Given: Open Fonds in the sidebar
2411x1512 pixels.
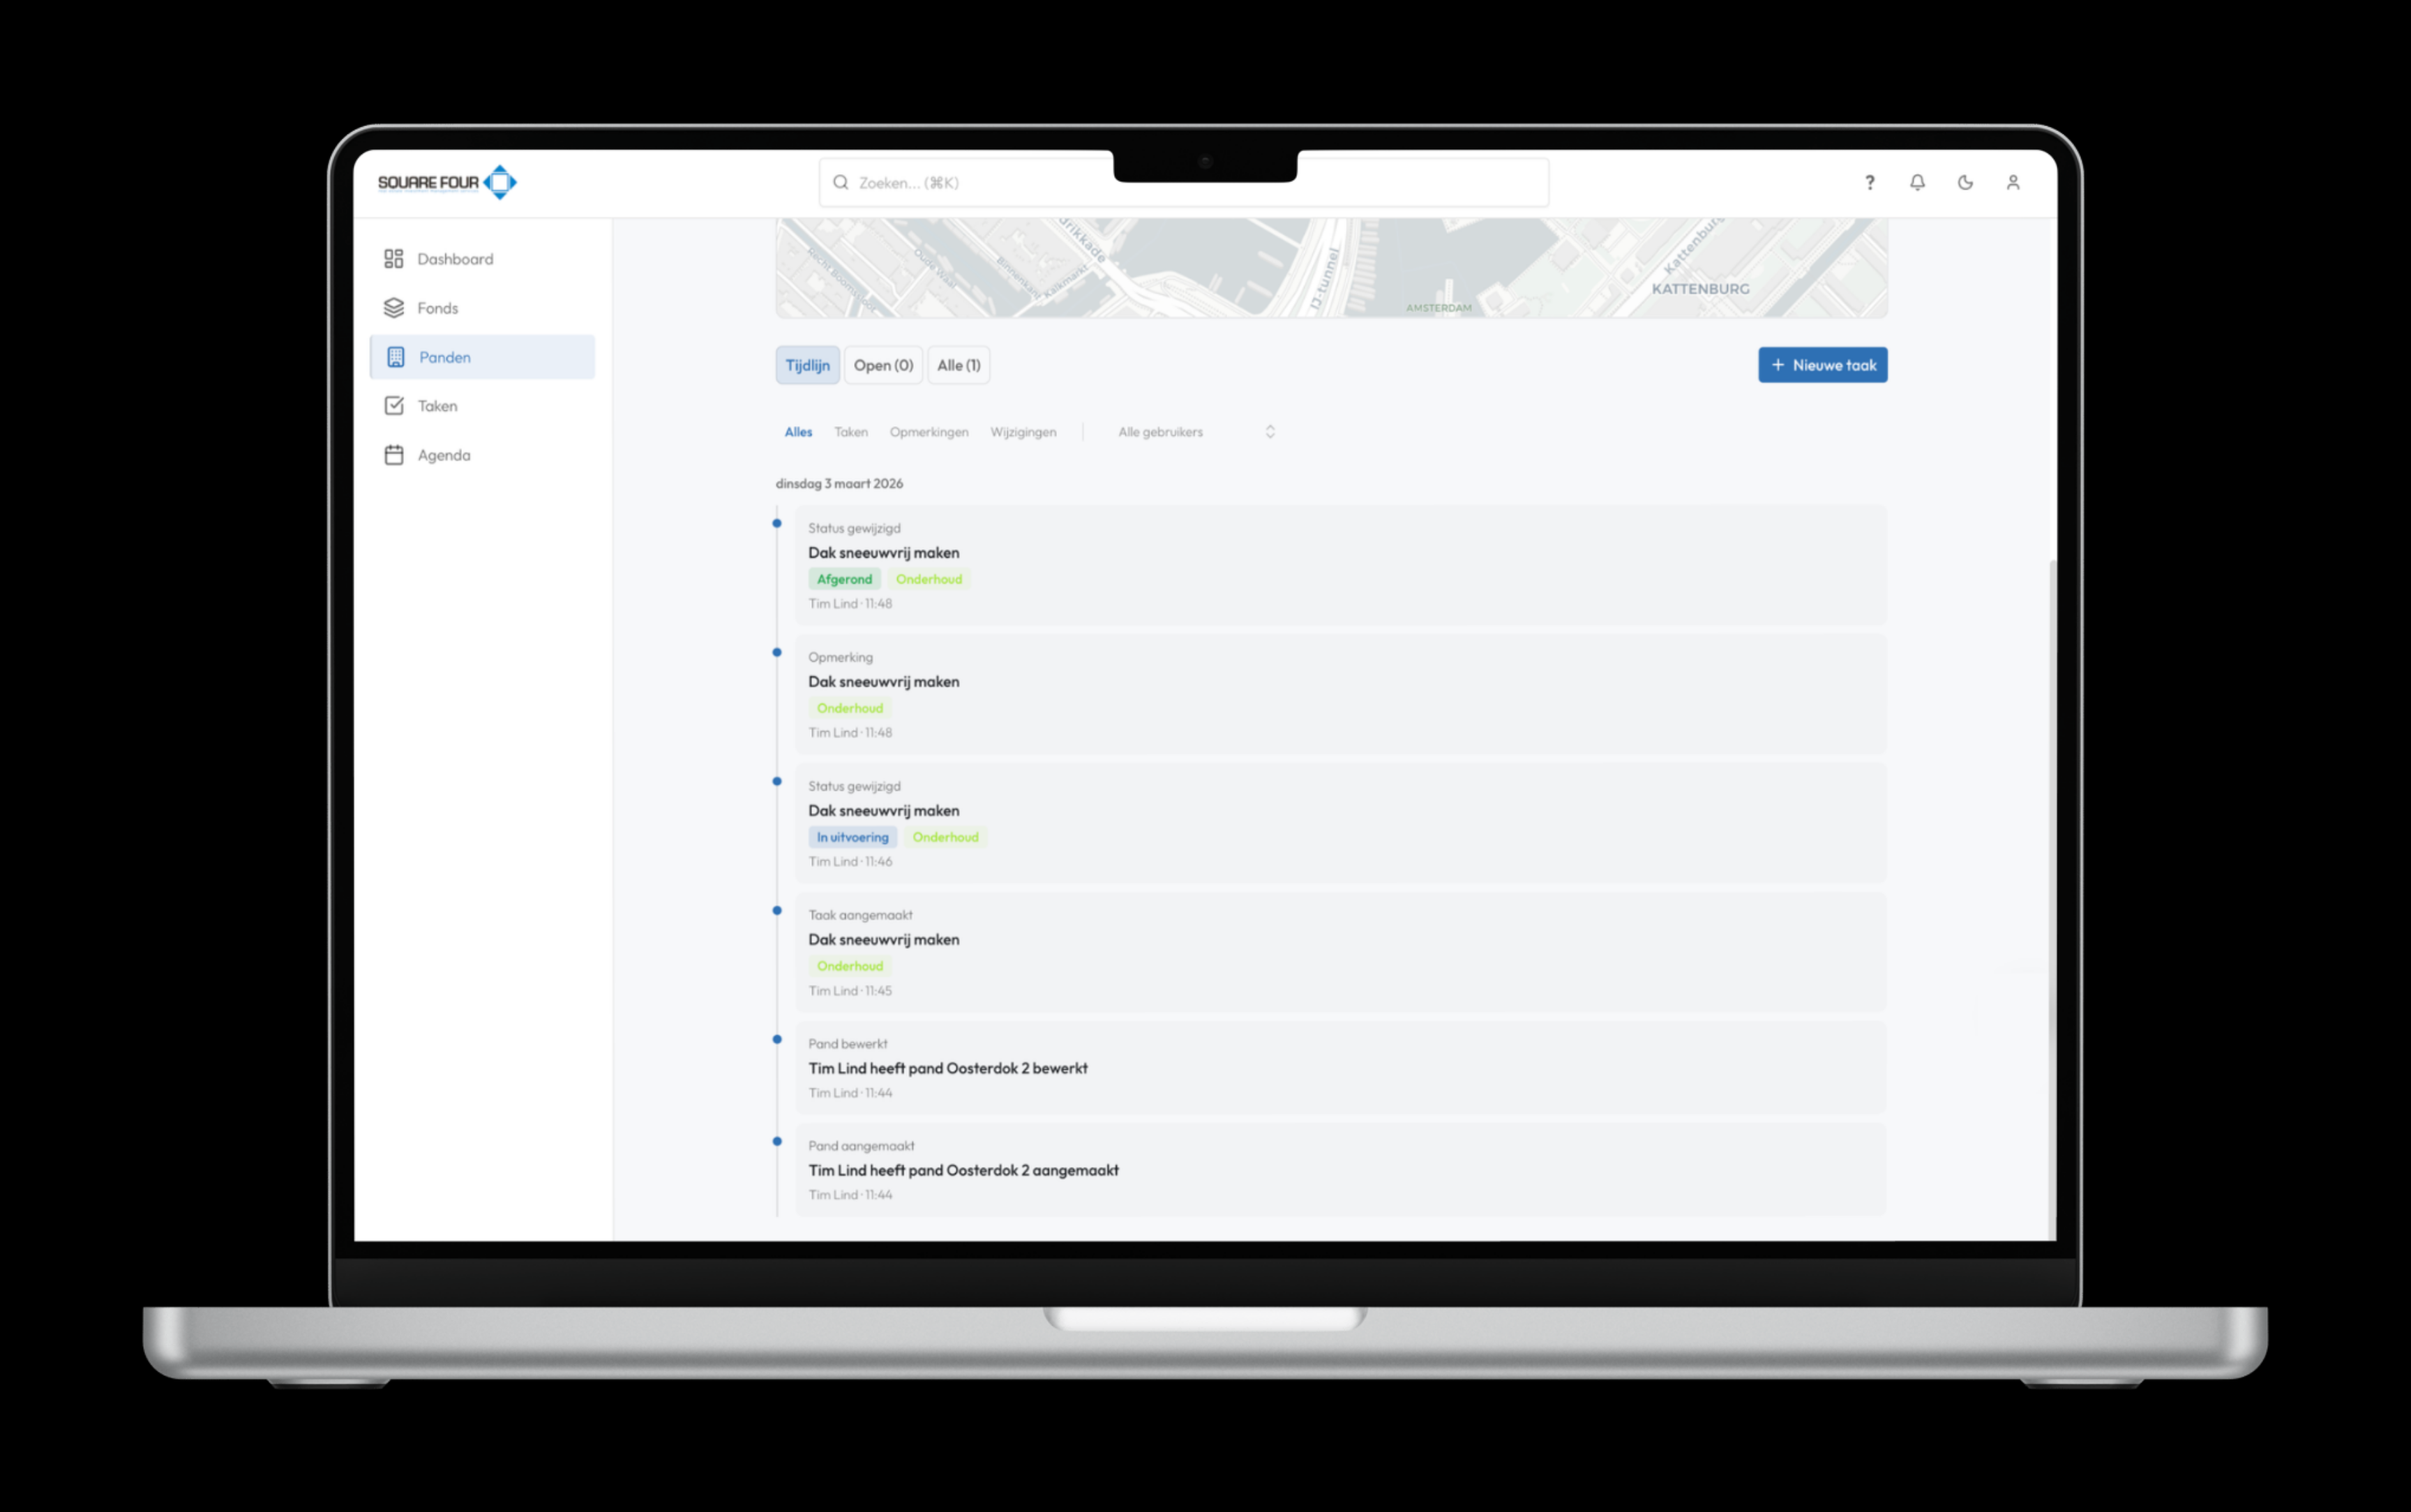Looking at the screenshot, I should coord(482,308).
